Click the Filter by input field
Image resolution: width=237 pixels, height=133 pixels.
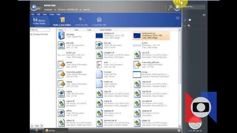point(40,30)
